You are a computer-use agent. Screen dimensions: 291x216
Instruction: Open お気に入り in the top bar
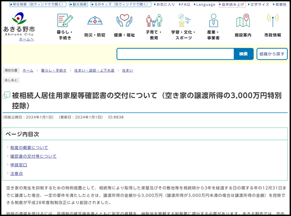tap(165, 5)
